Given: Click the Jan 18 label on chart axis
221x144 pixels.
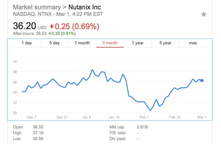Looking at the screenshot, I should [114, 117].
